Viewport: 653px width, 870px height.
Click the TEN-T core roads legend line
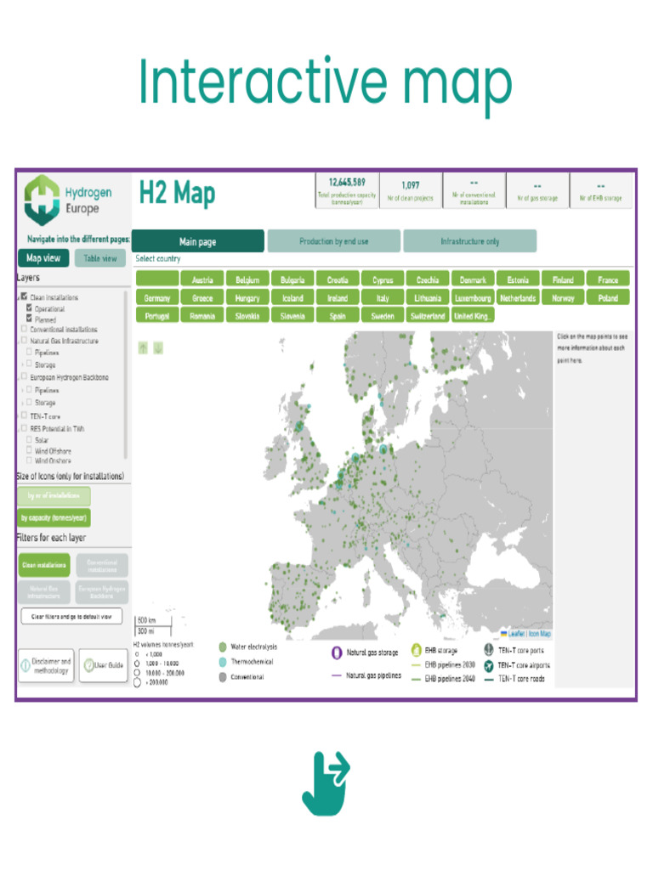[x=489, y=679]
